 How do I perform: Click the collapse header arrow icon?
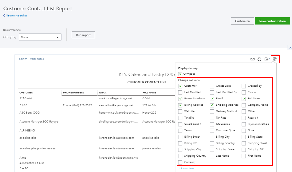(x=290, y=48)
